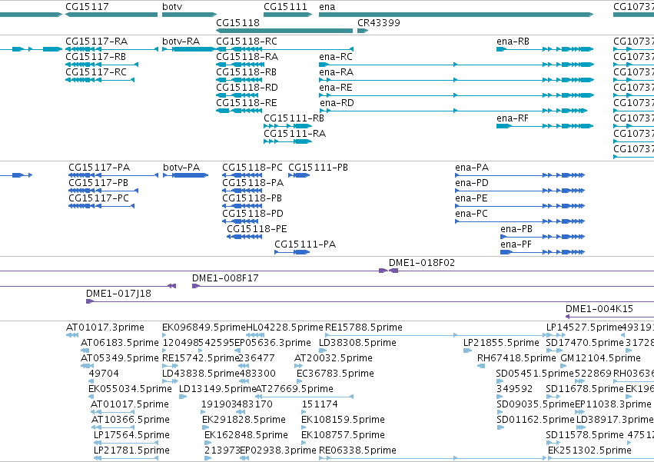Click protein label ena-PC
The width and height of the screenshot is (654, 462).
pyautogui.click(x=471, y=214)
